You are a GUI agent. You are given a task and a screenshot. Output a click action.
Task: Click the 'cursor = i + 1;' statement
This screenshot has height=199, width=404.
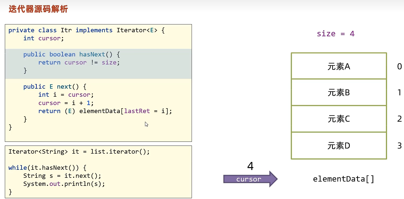tap(66, 103)
